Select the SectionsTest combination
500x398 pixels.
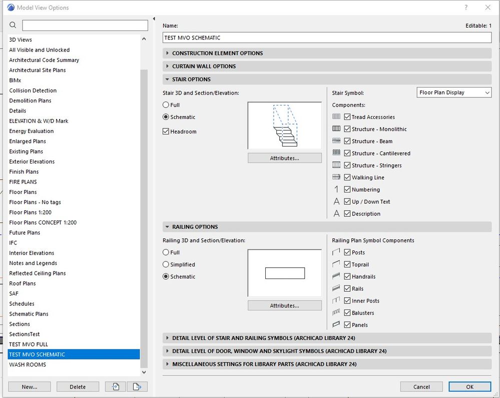point(74,334)
